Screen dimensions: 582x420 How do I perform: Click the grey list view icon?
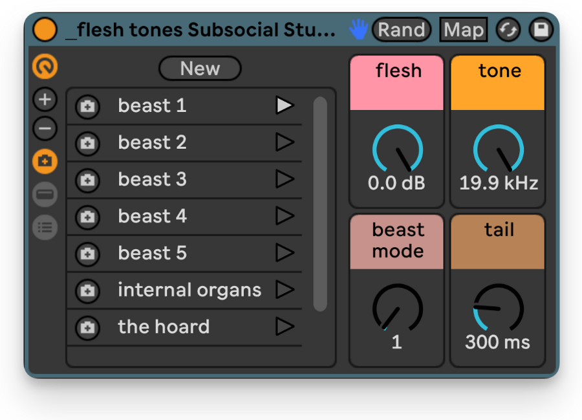click(x=45, y=227)
